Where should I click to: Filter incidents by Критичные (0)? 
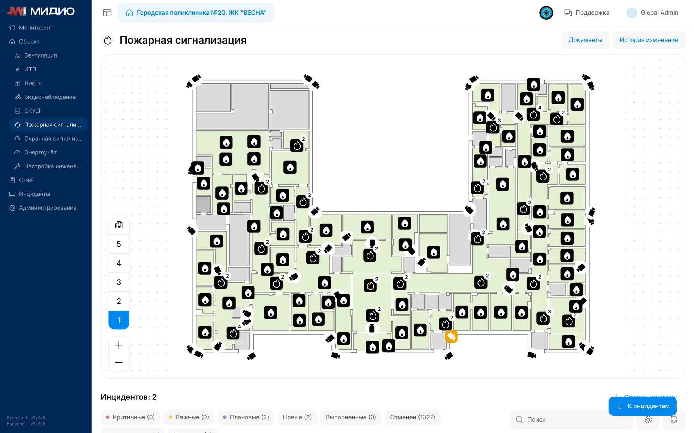pyautogui.click(x=130, y=417)
